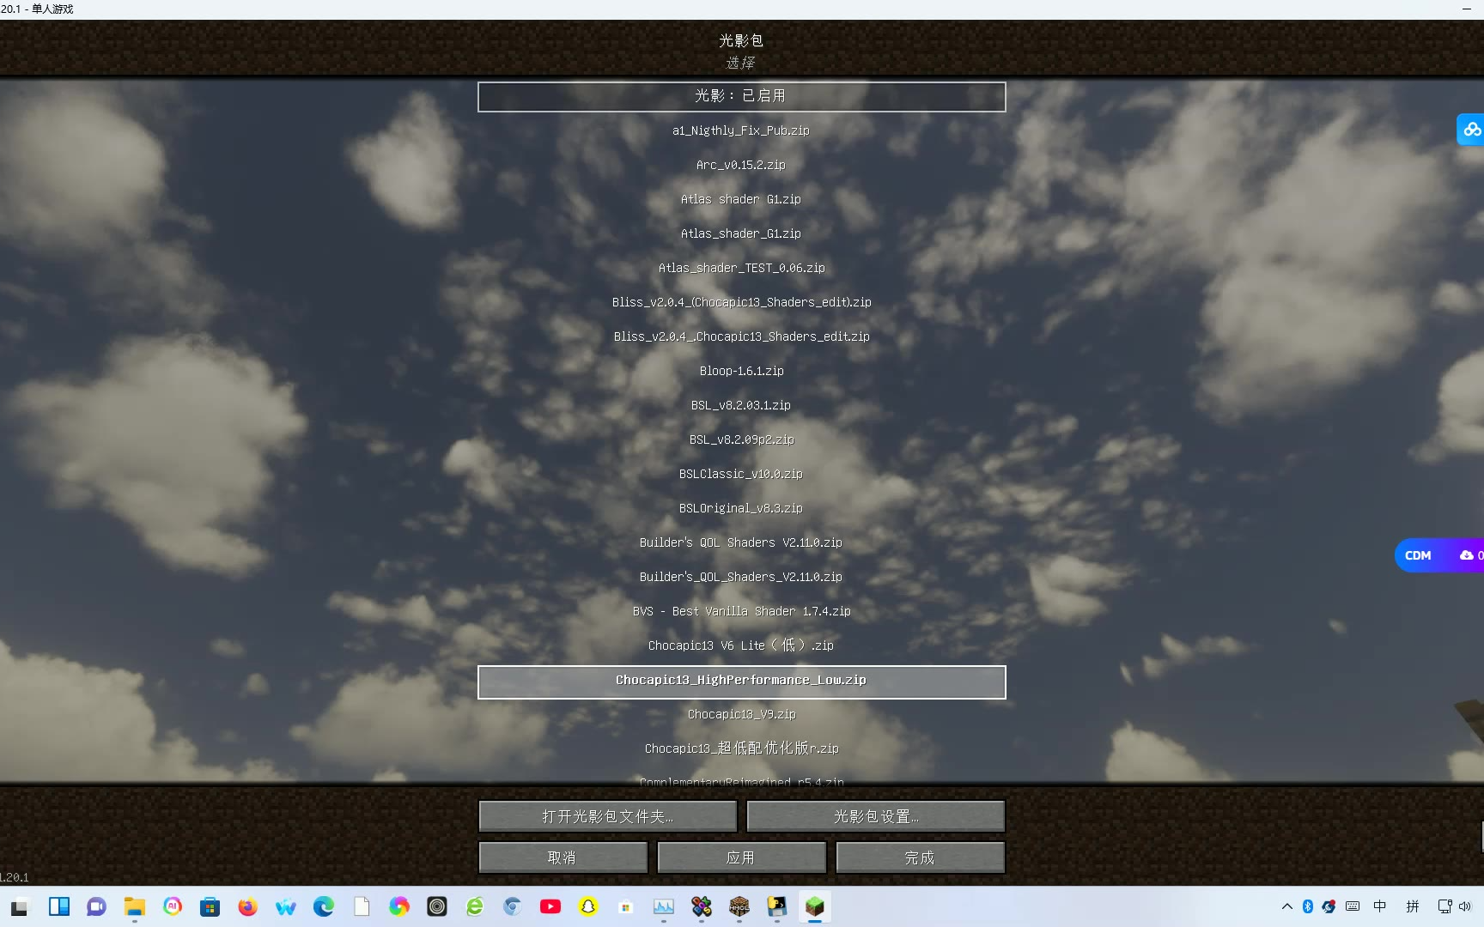Select Builder's QOL Shaders V2.11.0.zip with spaces
This screenshot has height=927, width=1484.
tap(741, 542)
